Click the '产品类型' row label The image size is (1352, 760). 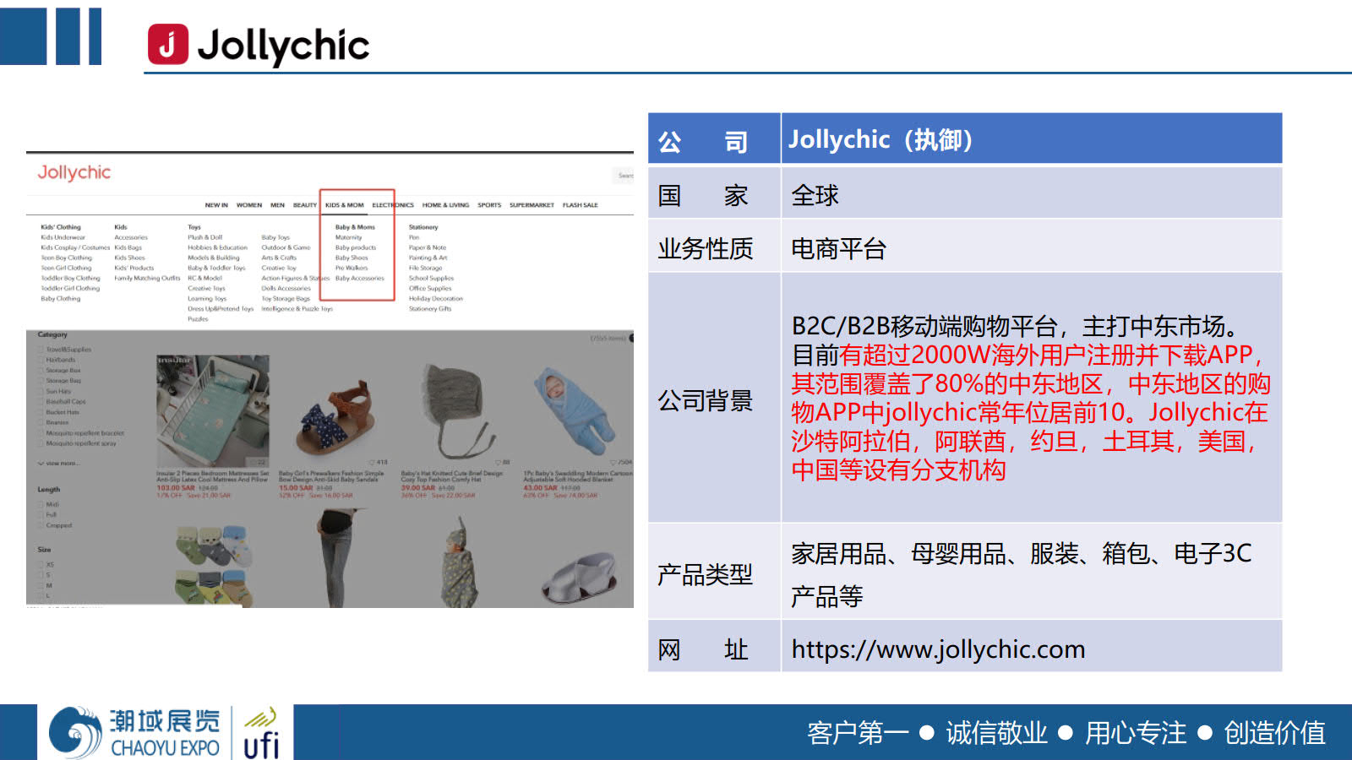705,574
